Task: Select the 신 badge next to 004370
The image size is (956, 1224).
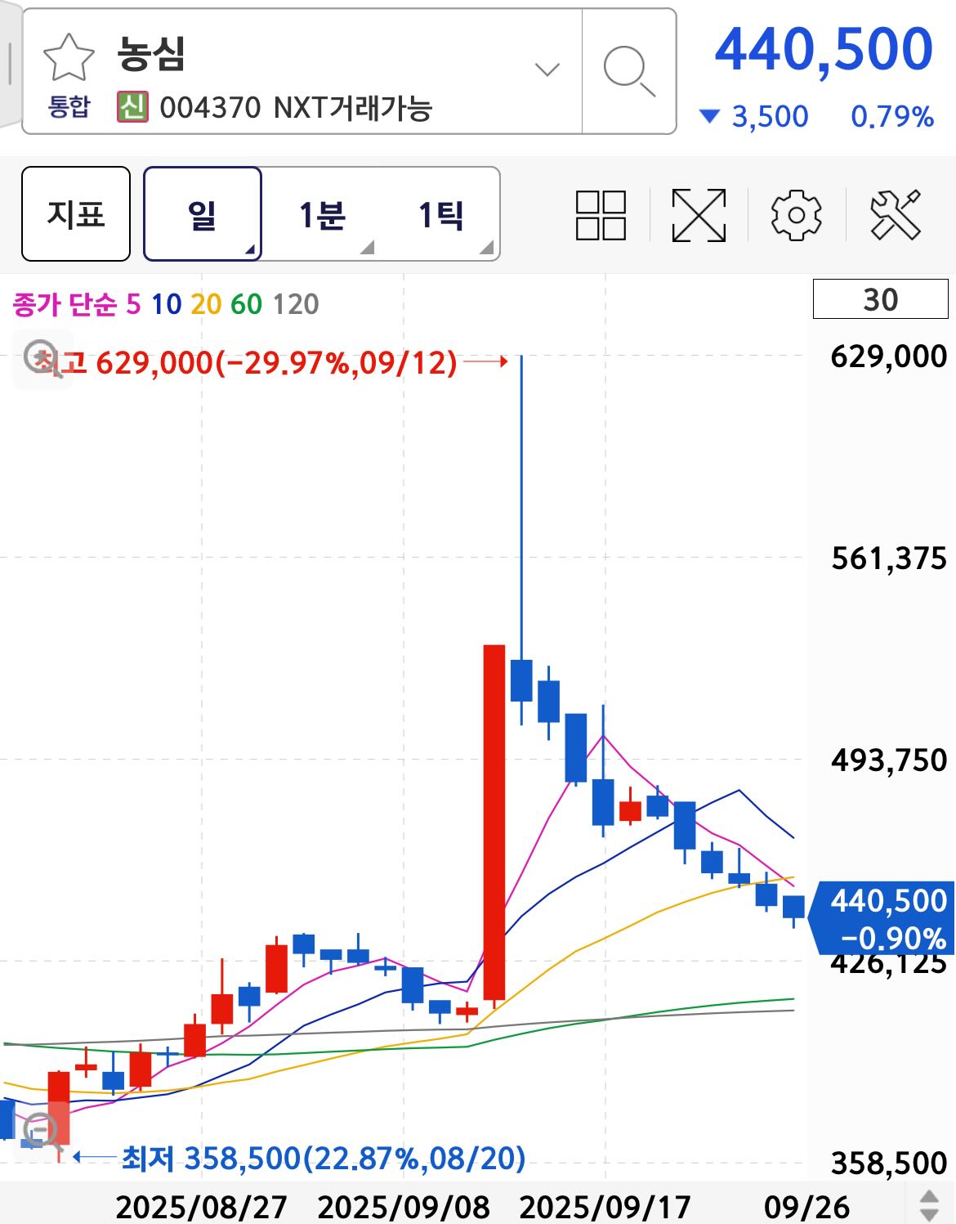Action: (x=133, y=105)
